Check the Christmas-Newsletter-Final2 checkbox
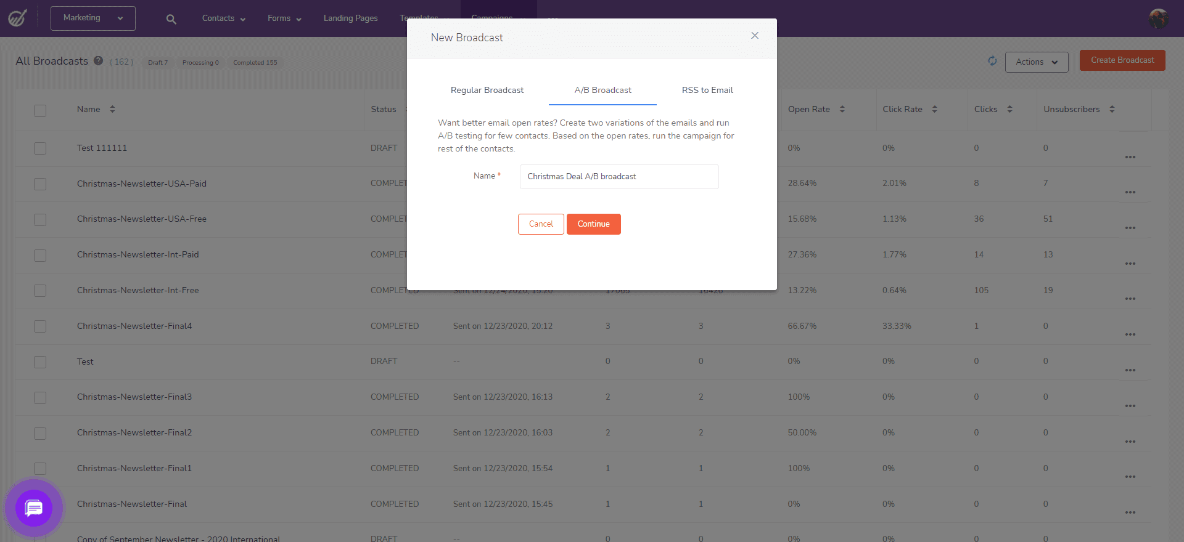The width and height of the screenshot is (1184, 542). [40, 434]
